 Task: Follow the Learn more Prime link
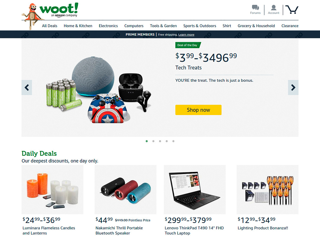[x=186, y=35]
